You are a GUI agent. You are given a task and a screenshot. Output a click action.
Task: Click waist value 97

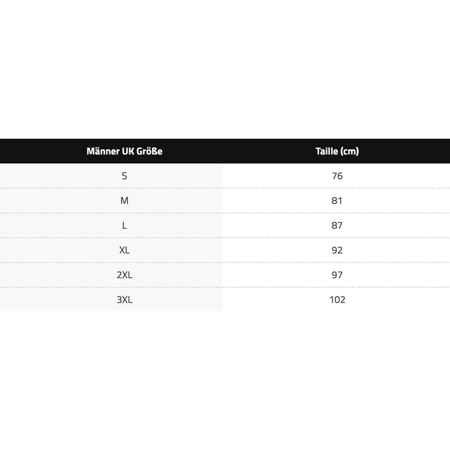(337, 275)
